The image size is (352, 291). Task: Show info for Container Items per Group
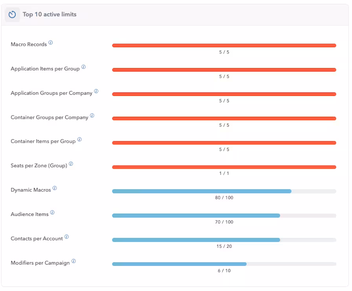tap(79, 140)
